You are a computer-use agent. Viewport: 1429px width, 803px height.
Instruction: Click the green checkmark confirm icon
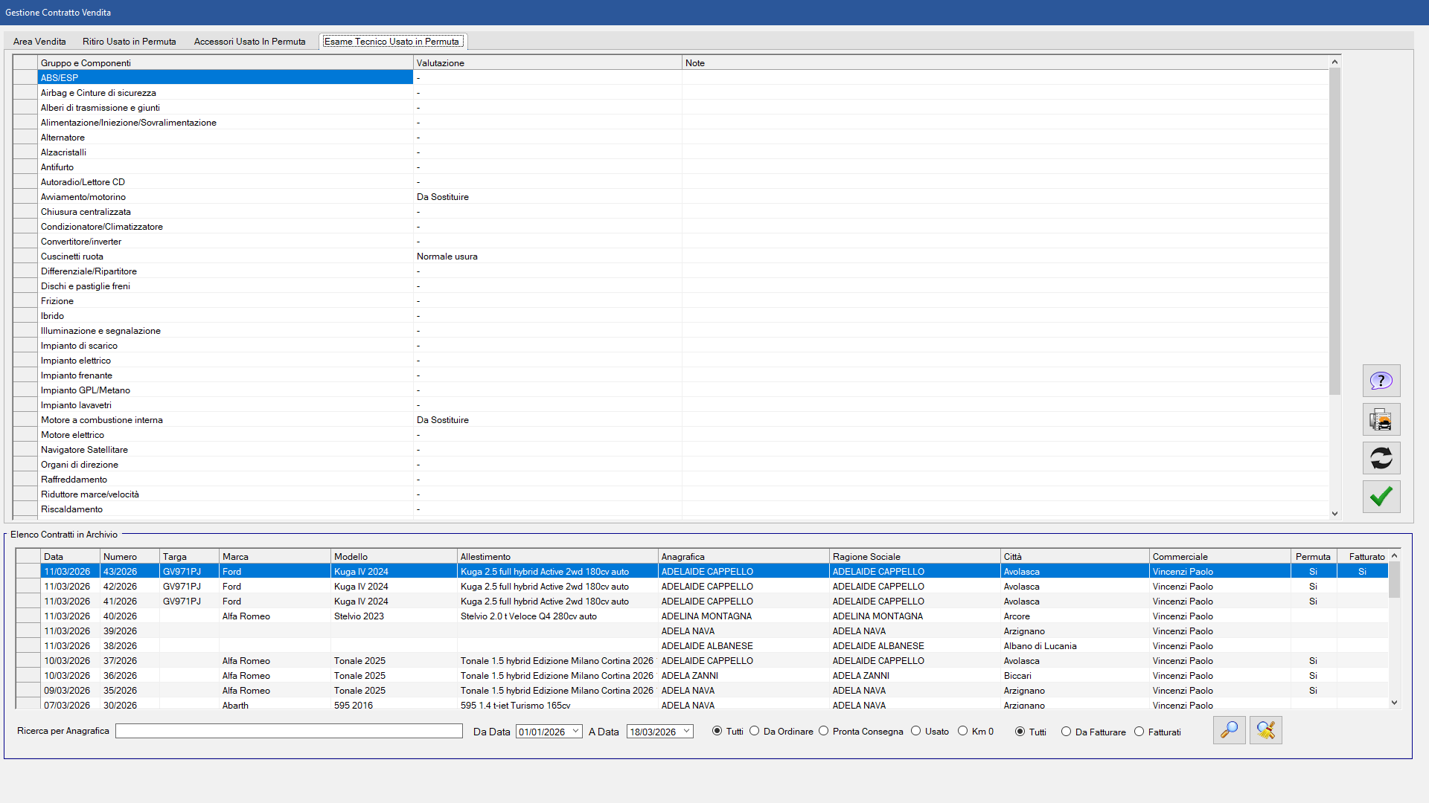click(1381, 497)
